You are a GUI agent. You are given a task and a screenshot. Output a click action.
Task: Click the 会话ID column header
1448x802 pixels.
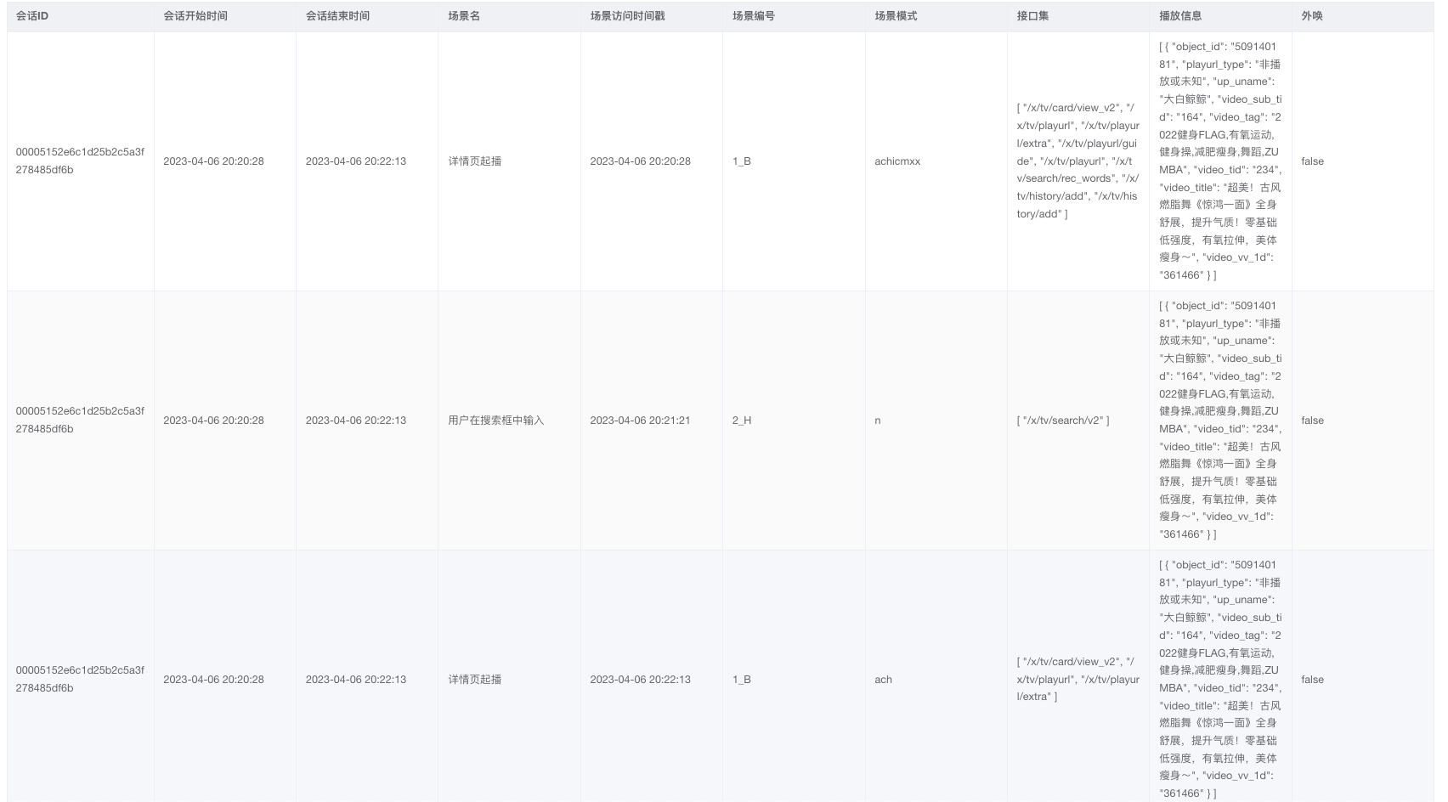tap(32, 16)
